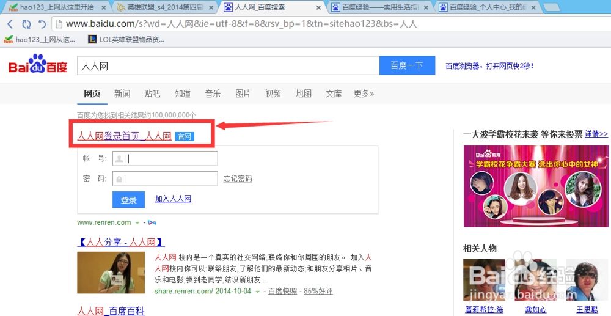611x316 pixels.
Task: Select the 音乐 search category
Action: click(x=213, y=94)
